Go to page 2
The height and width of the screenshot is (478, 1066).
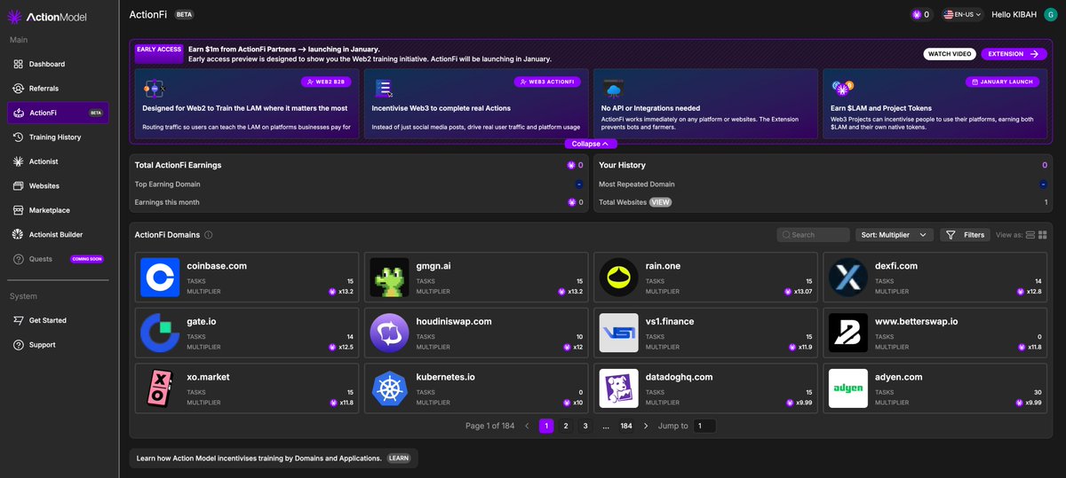(x=566, y=426)
